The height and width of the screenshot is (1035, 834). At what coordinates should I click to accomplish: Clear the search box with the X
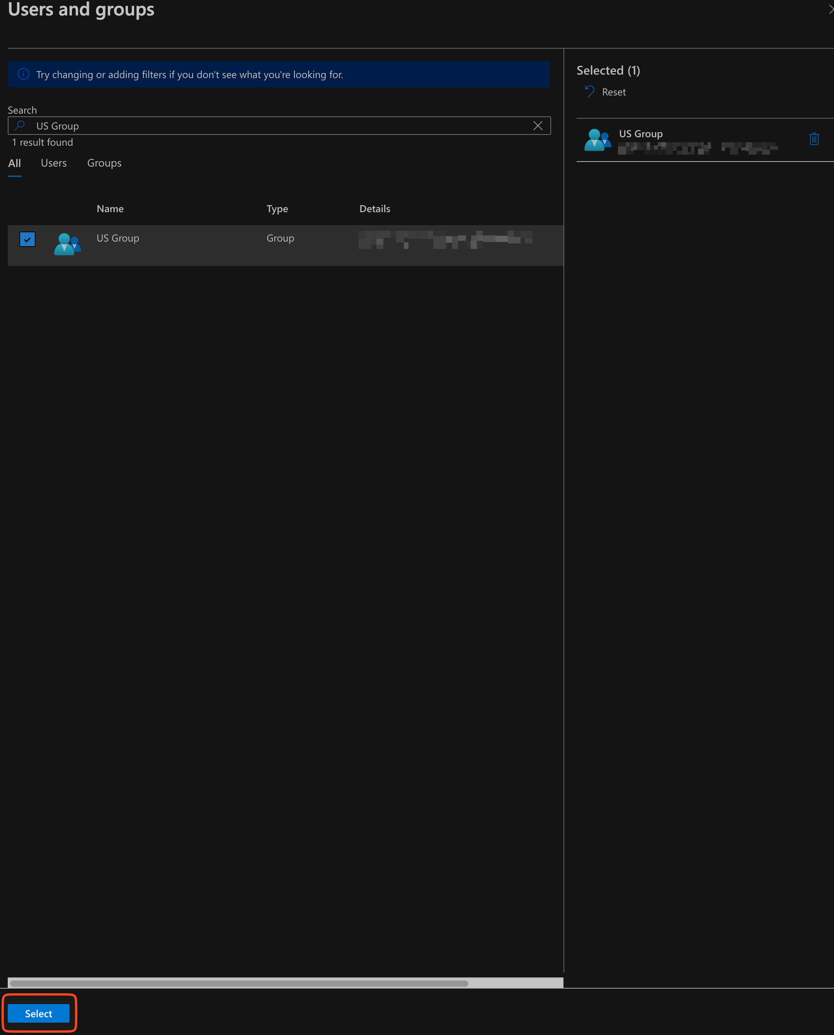click(538, 126)
